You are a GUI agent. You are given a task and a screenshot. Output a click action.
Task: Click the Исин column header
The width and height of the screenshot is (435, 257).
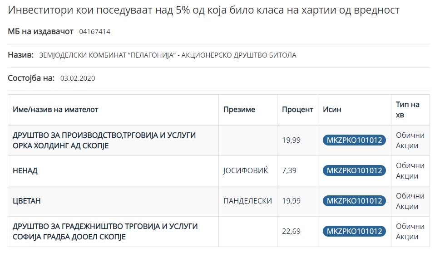tap(332, 109)
